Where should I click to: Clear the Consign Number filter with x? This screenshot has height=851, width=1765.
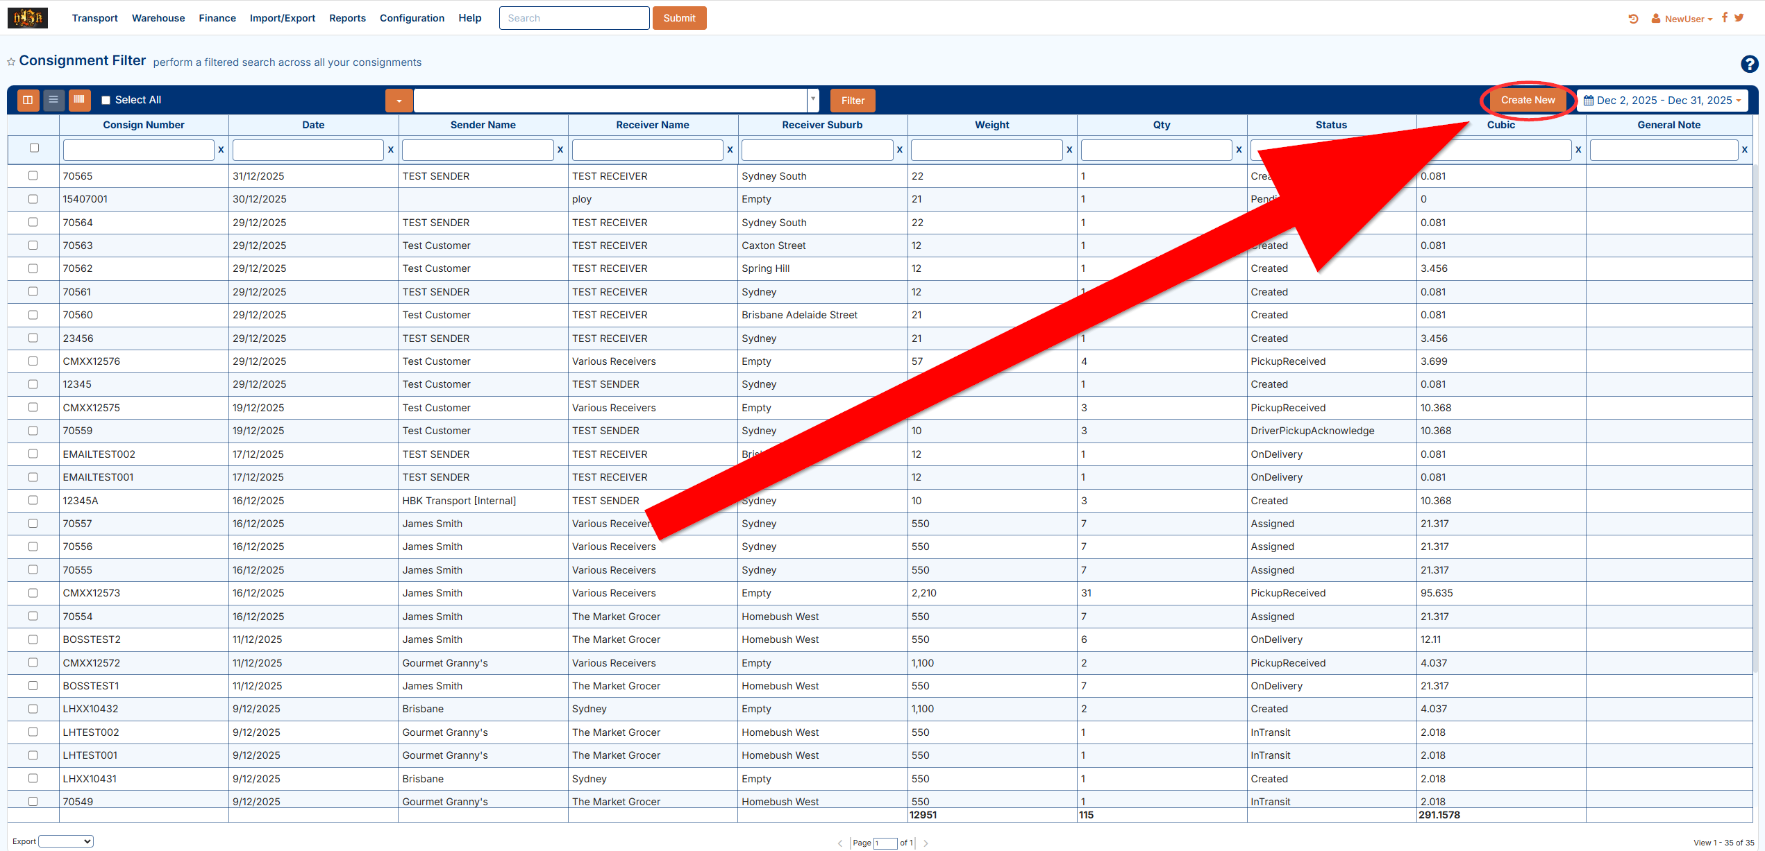pyautogui.click(x=221, y=150)
